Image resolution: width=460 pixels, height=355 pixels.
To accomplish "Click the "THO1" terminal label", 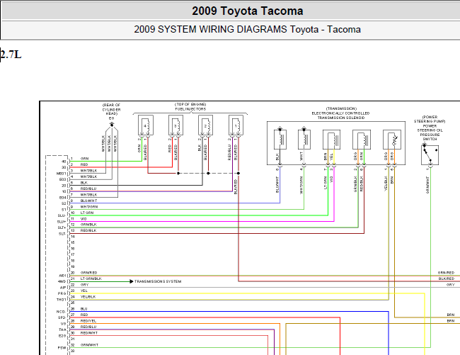I will (x=62, y=300).
